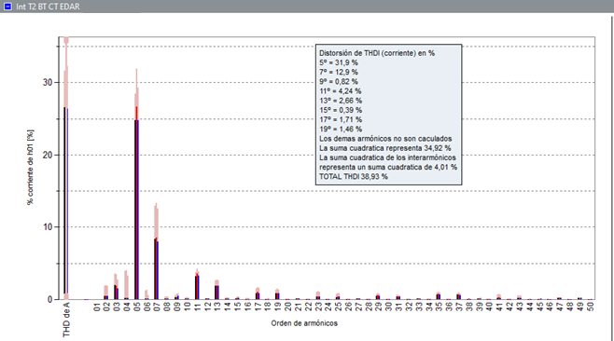Click the "5º = 31,9 %" annotation line
This screenshot has height=341, width=614.
point(339,62)
